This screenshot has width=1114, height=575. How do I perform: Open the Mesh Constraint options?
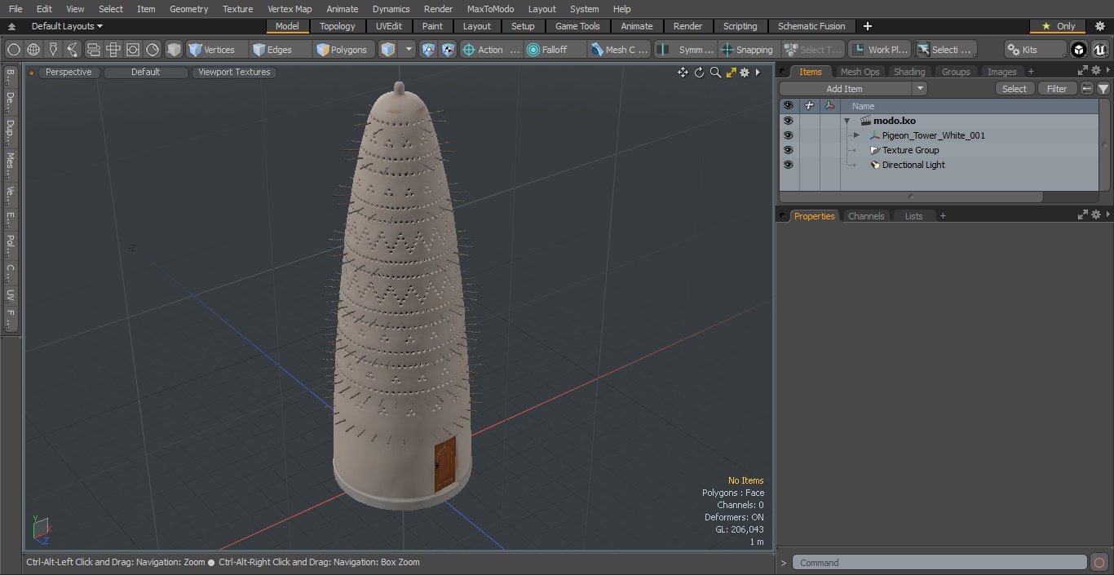coord(620,50)
